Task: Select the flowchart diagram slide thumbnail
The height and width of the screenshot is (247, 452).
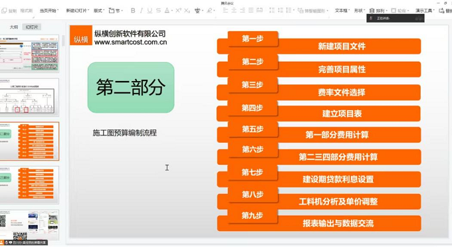Action: coord(29,98)
